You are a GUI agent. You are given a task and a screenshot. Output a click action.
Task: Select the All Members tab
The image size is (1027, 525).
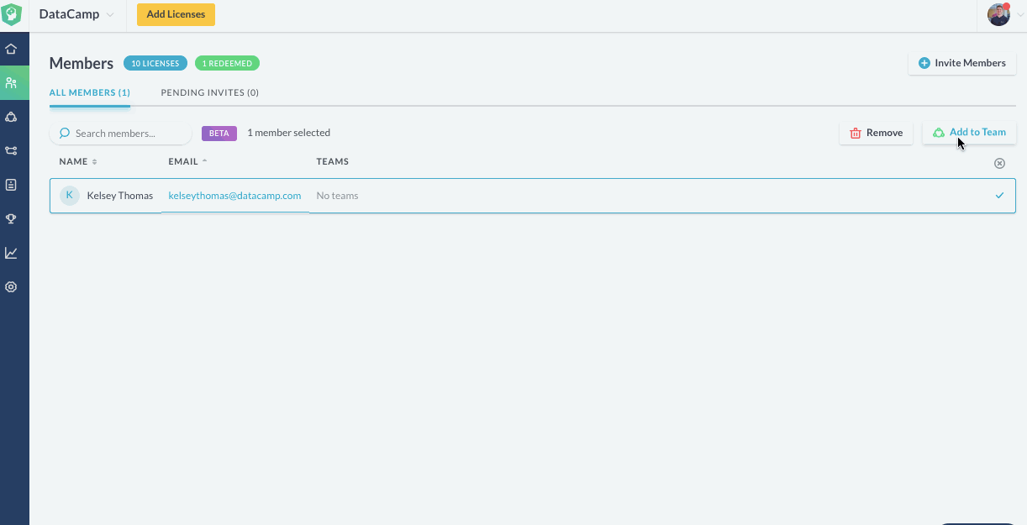[x=89, y=92]
